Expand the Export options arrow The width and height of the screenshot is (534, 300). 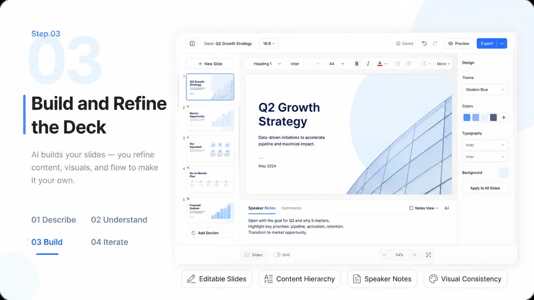pos(501,44)
